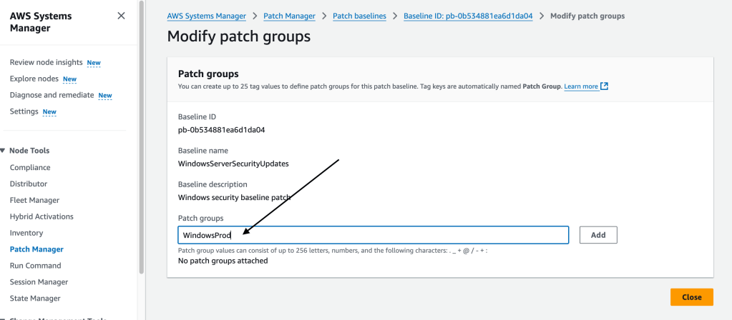732x320 pixels.
Task: Click the Add button for patch groups
Action: [597, 235]
